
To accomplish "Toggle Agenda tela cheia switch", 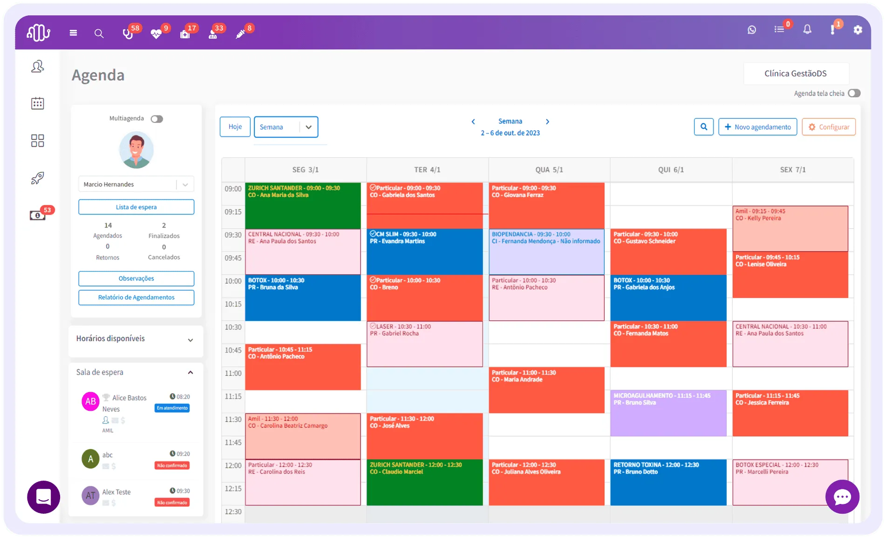I will tap(854, 93).
